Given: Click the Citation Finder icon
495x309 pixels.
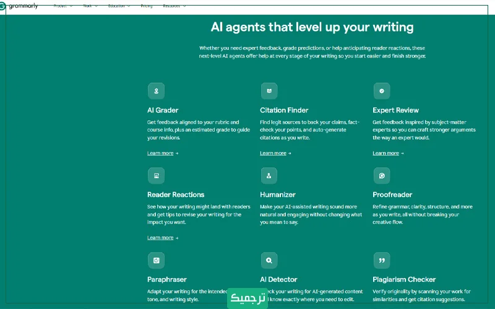Looking at the screenshot, I should coord(269,91).
